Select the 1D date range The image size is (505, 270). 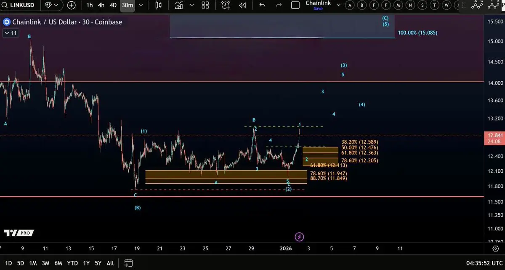point(8,263)
